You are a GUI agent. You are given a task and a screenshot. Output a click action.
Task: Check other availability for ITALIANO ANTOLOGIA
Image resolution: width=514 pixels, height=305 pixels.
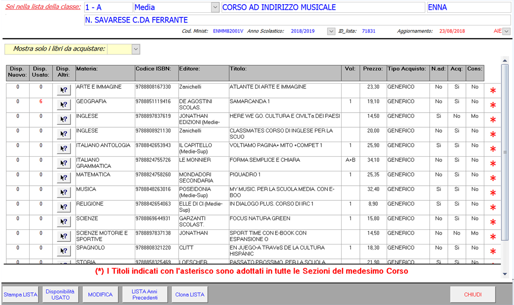click(x=64, y=149)
